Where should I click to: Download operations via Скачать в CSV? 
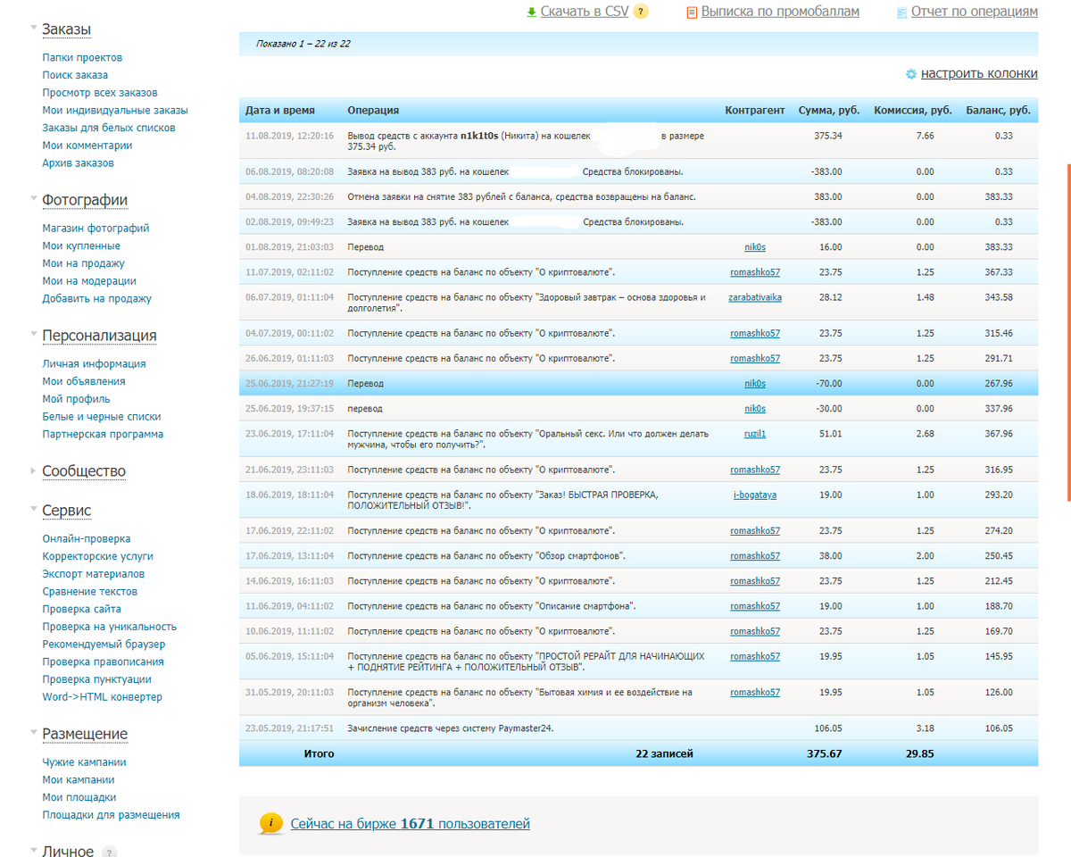pos(585,12)
